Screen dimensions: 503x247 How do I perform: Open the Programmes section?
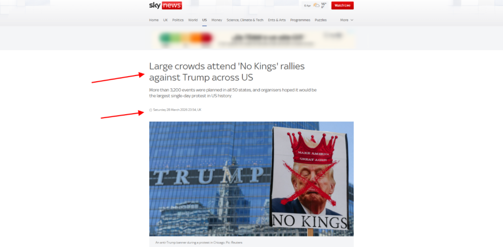[x=300, y=20]
